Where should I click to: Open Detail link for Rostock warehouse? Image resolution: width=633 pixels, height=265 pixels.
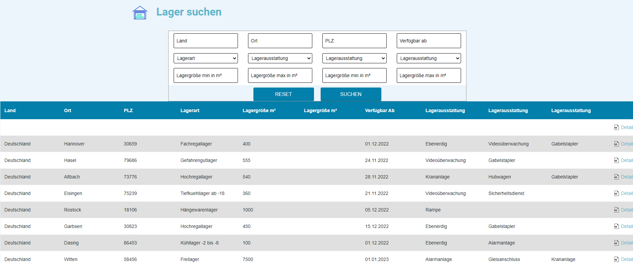(627, 210)
